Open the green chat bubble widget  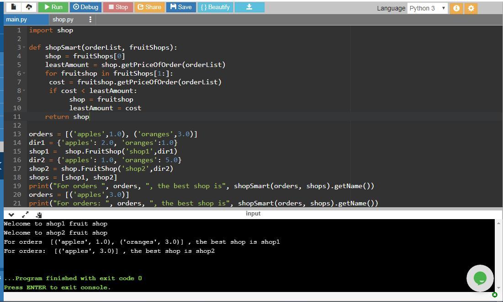click(480, 278)
